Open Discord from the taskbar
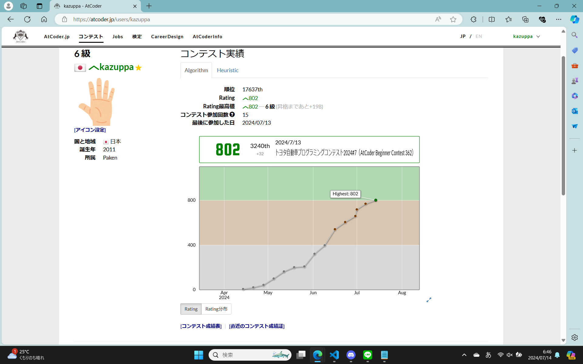Image resolution: width=583 pixels, height=364 pixels. [351, 355]
